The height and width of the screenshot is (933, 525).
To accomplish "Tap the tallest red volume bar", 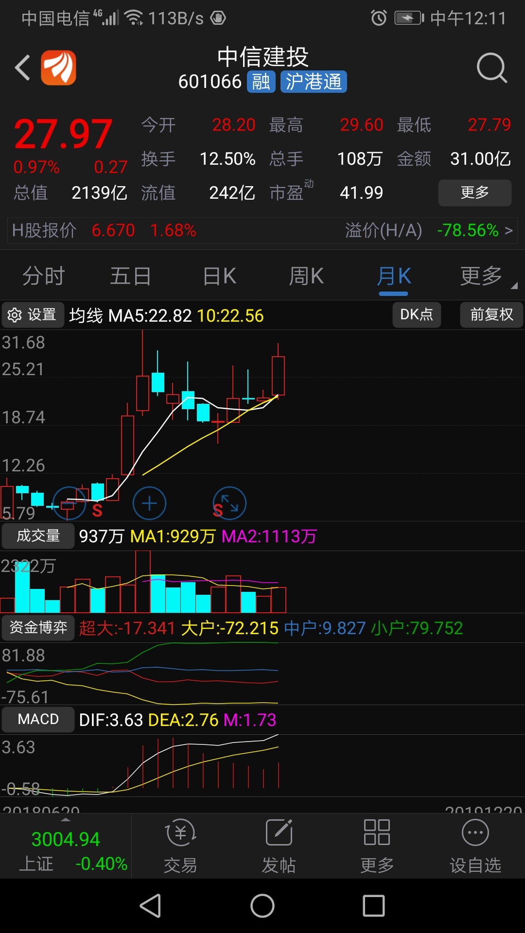I will tap(143, 582).
